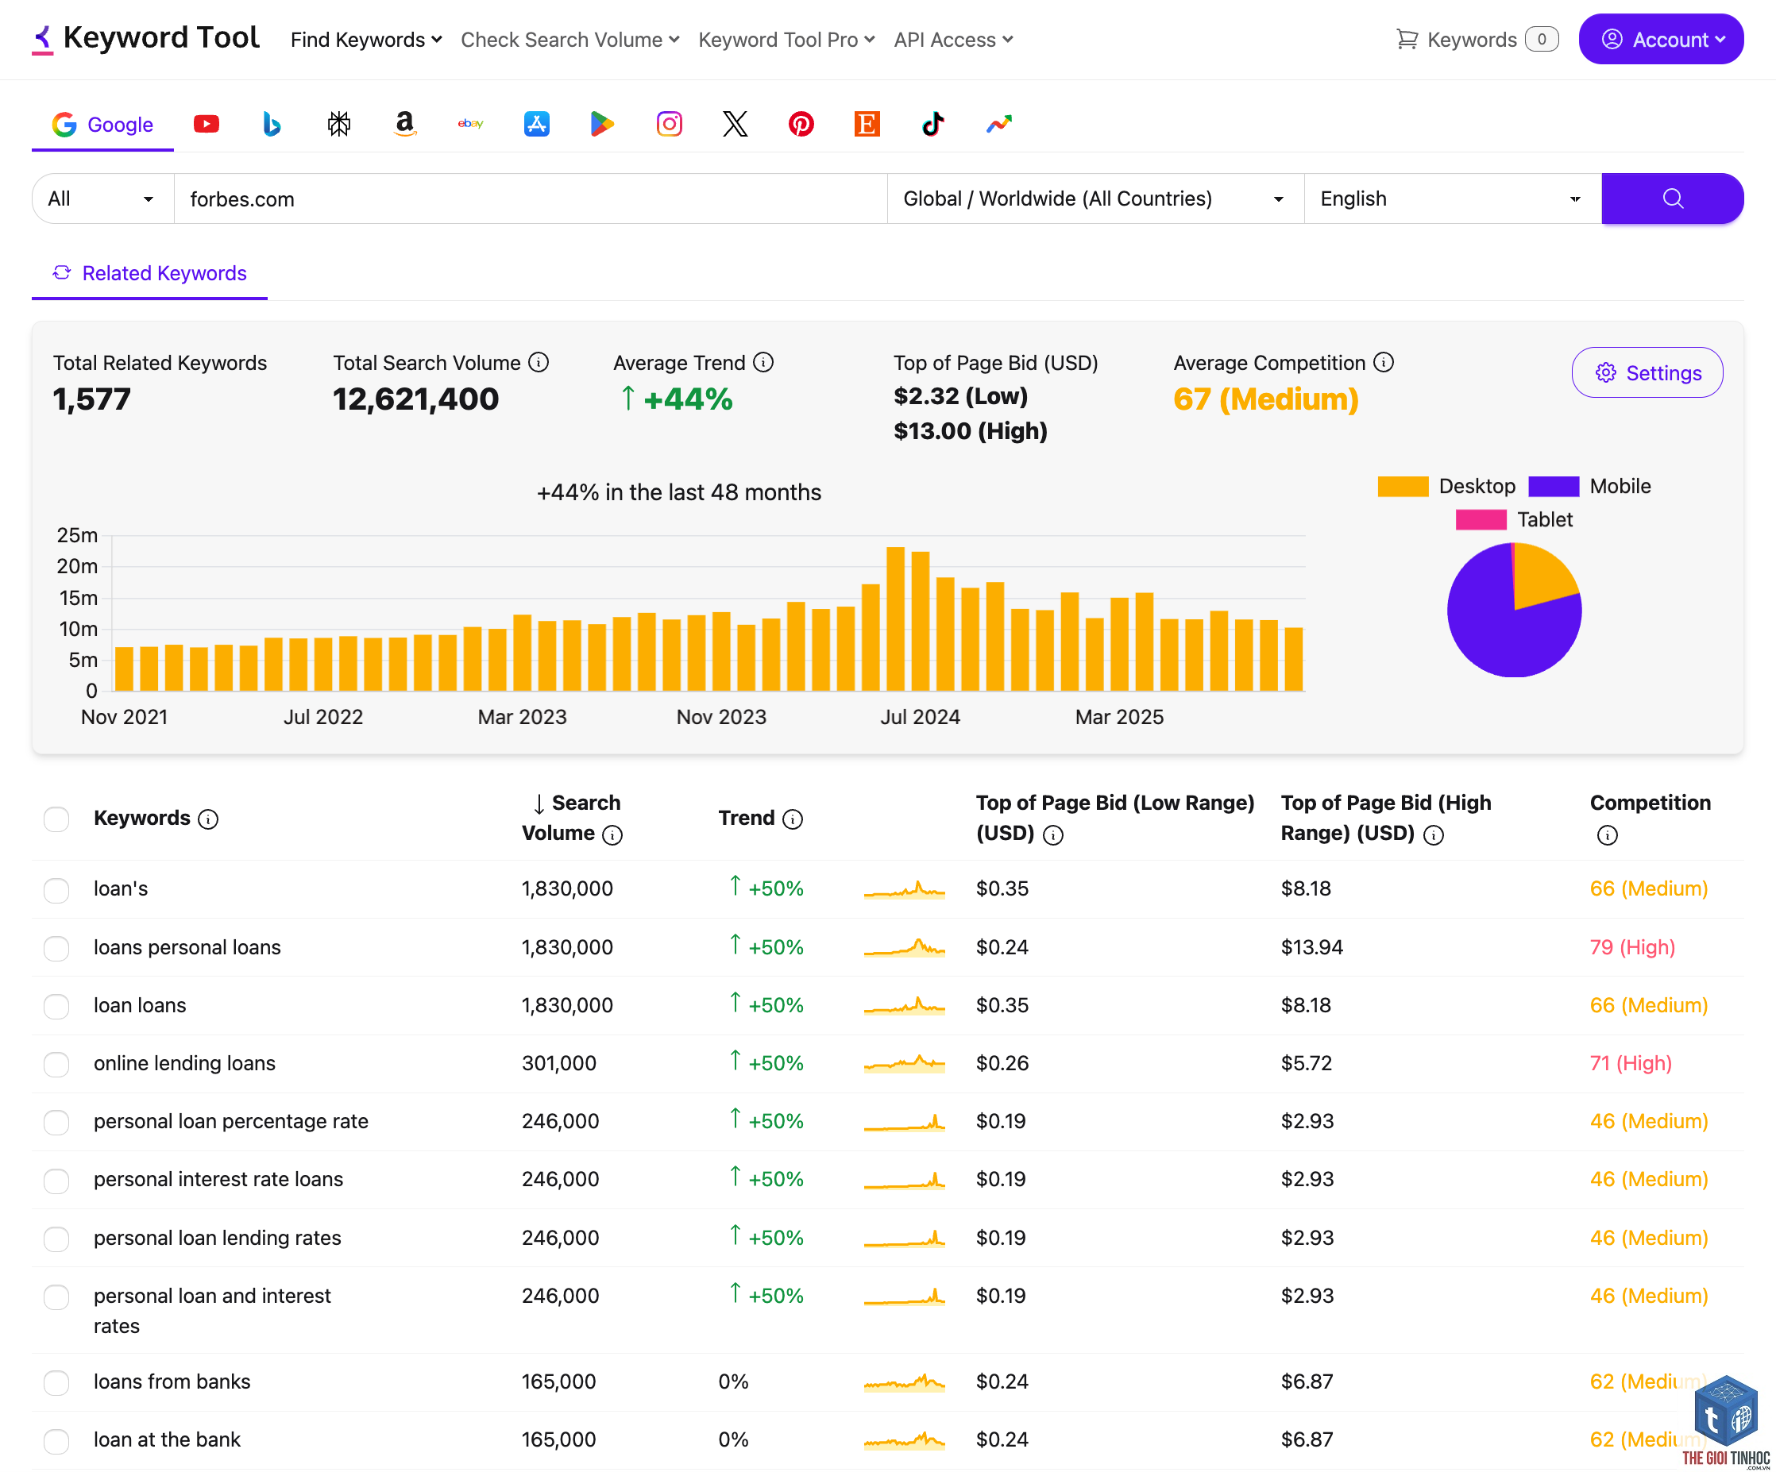Open the Amazon keyword platform icon

pyautogui.click(x=405, y=125)
